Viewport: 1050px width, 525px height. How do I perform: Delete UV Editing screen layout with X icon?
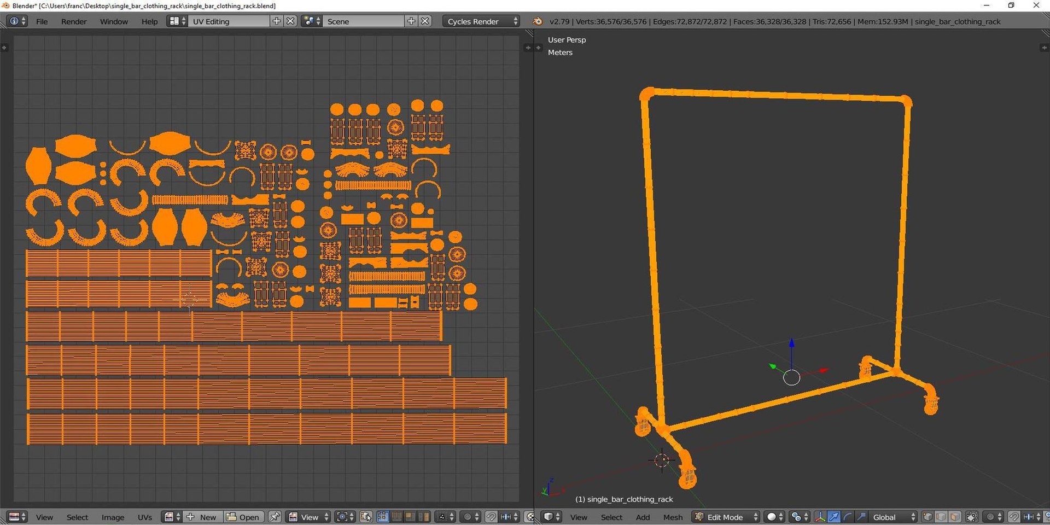[290, 21]
